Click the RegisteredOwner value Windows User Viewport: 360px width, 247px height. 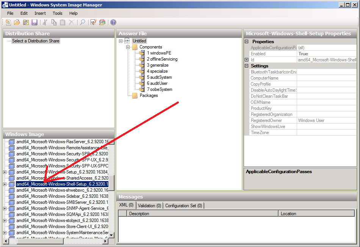pos(327,120)
